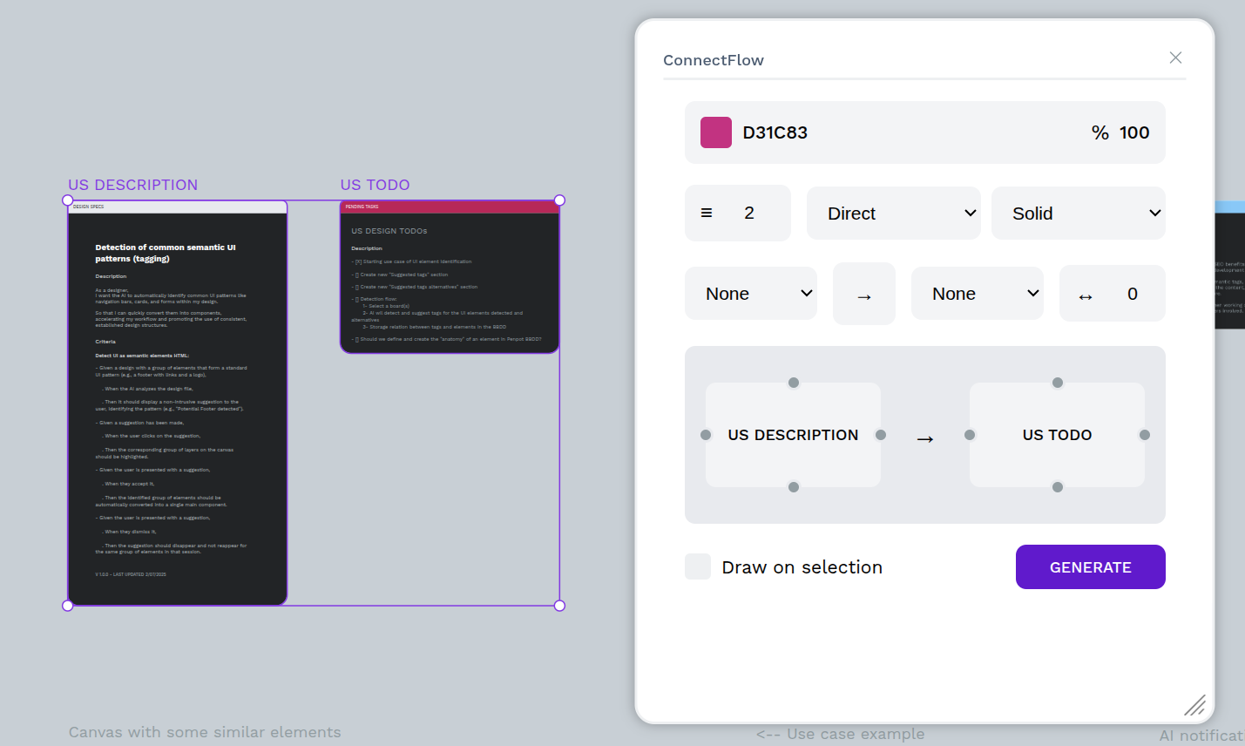Viewport: 1245px width, 746px height.
Task: Click the top-right selection handle
Action: pos(559,200)
